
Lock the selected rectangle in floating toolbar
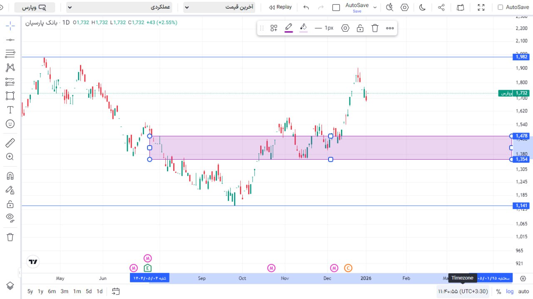(x=360, y=28)
